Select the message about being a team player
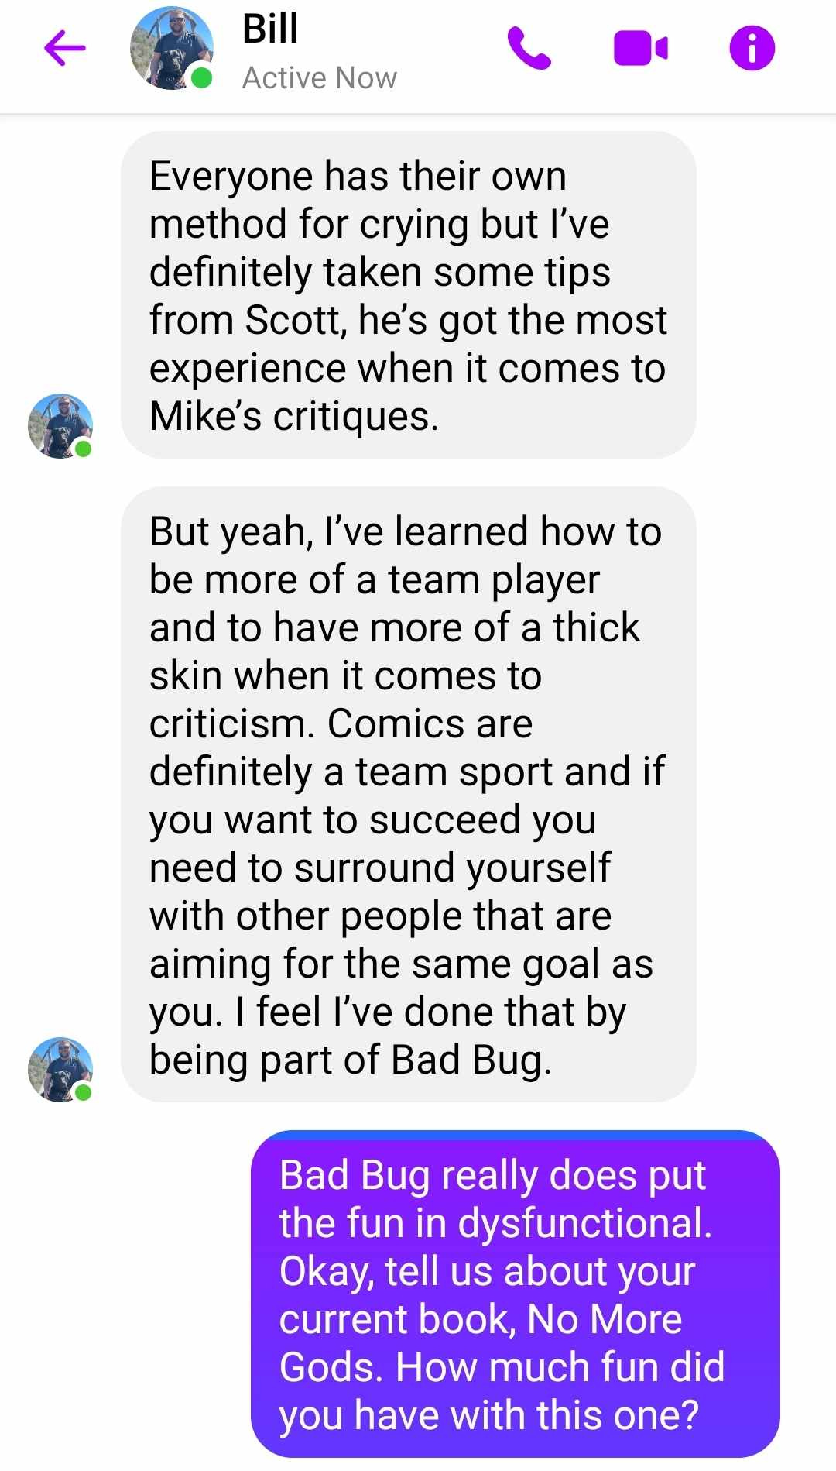This screenshot has height=1471, width=836. coord(409,794)
